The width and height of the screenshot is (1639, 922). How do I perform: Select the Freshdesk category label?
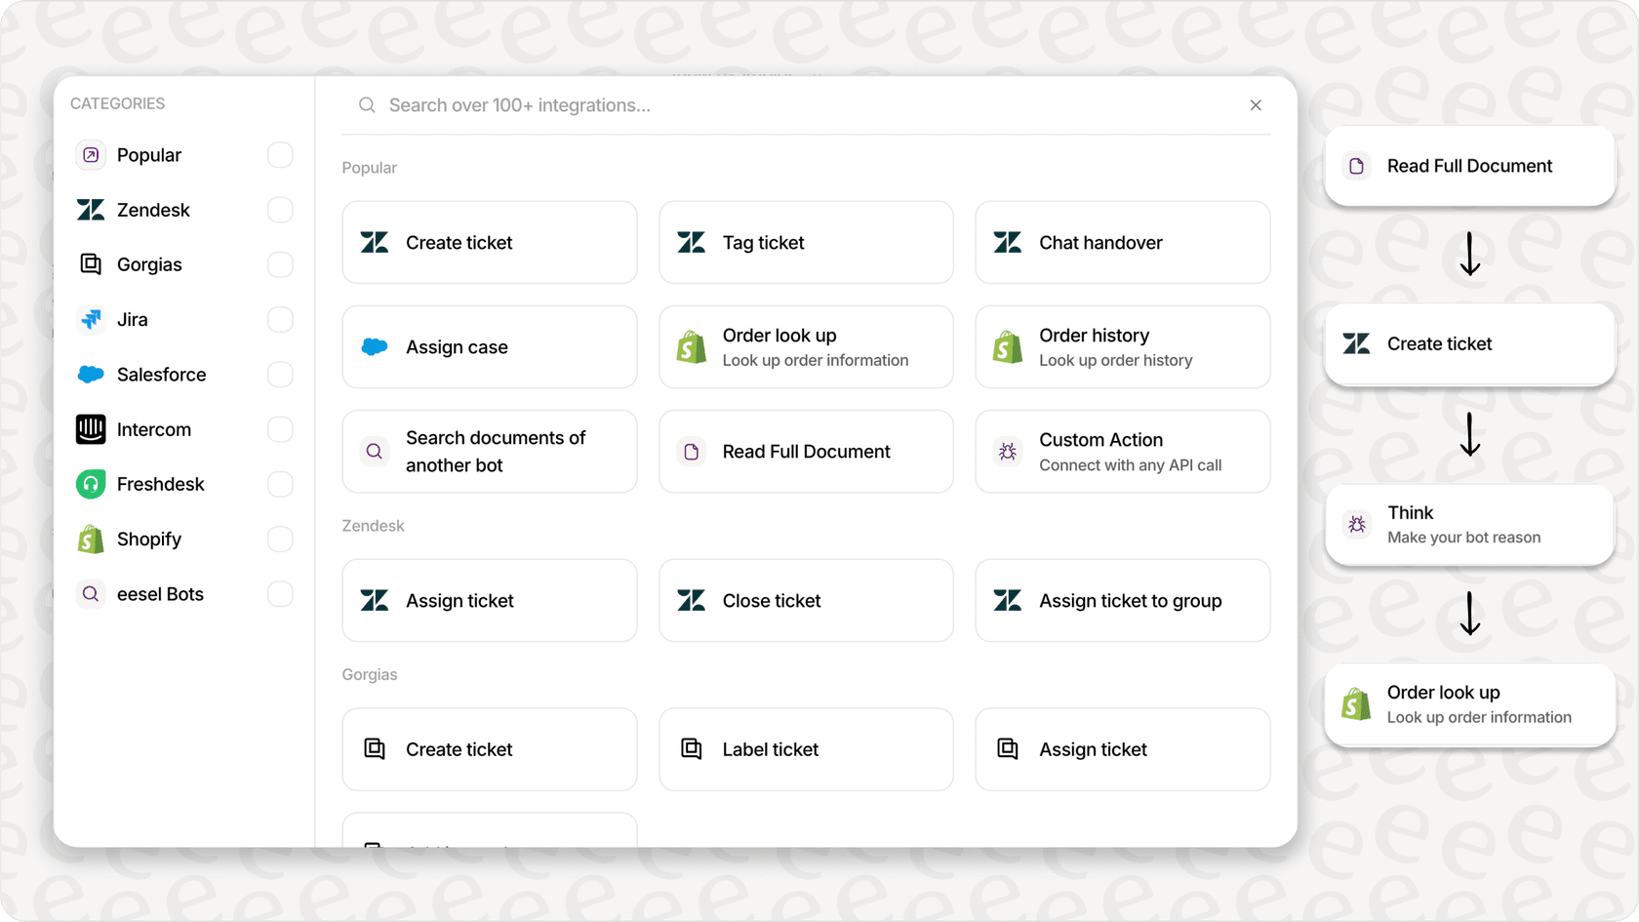tap(161, 484)
